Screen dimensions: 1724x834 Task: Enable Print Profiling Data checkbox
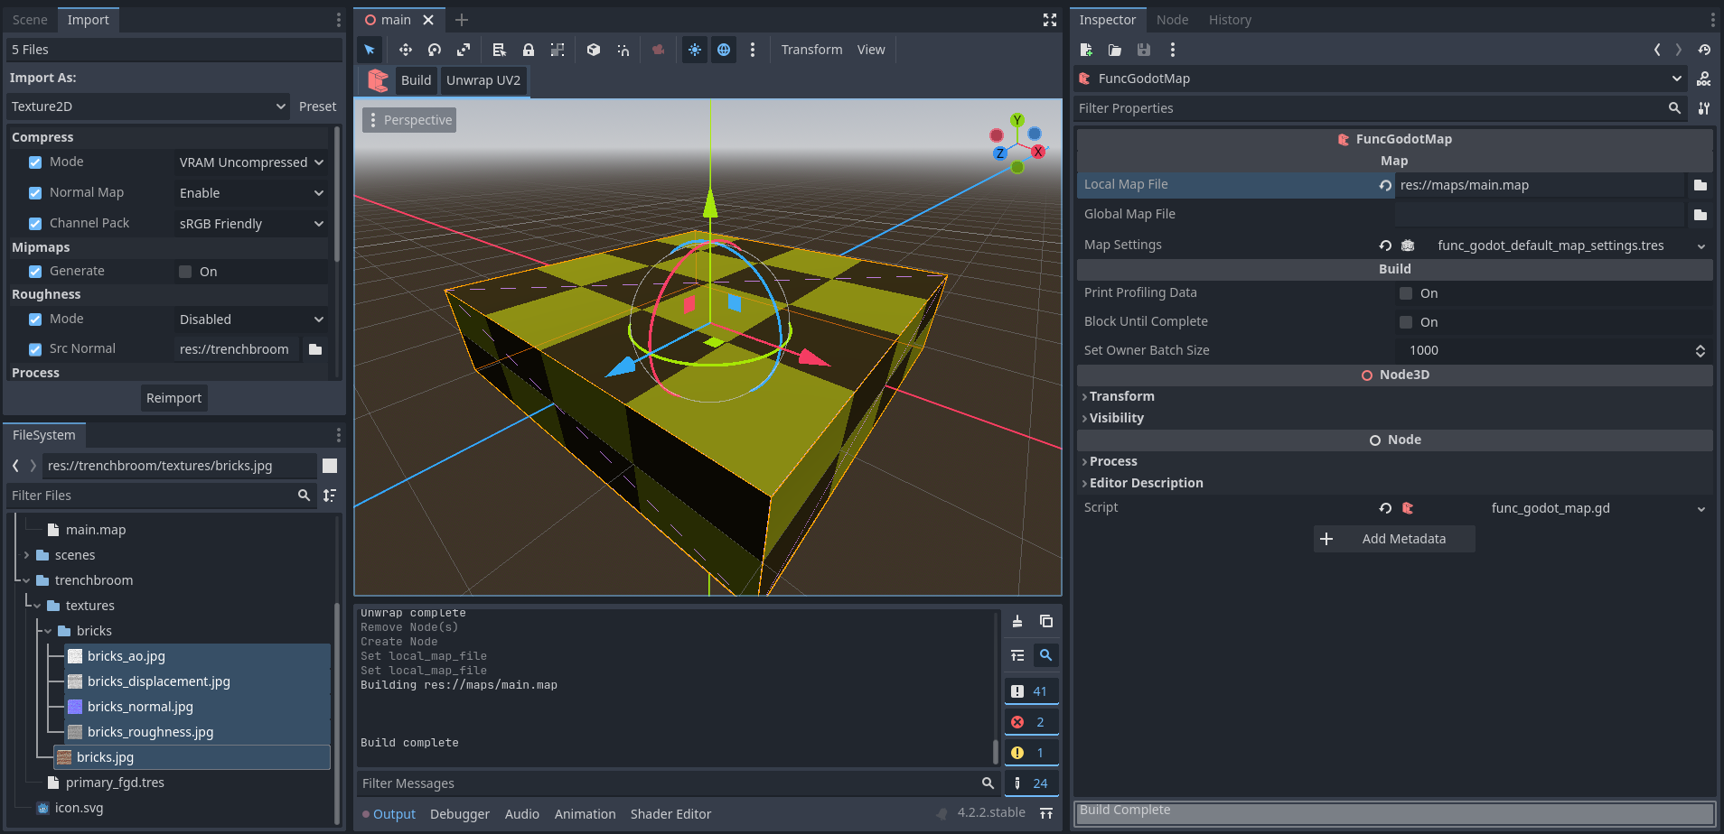[1406, 293]
